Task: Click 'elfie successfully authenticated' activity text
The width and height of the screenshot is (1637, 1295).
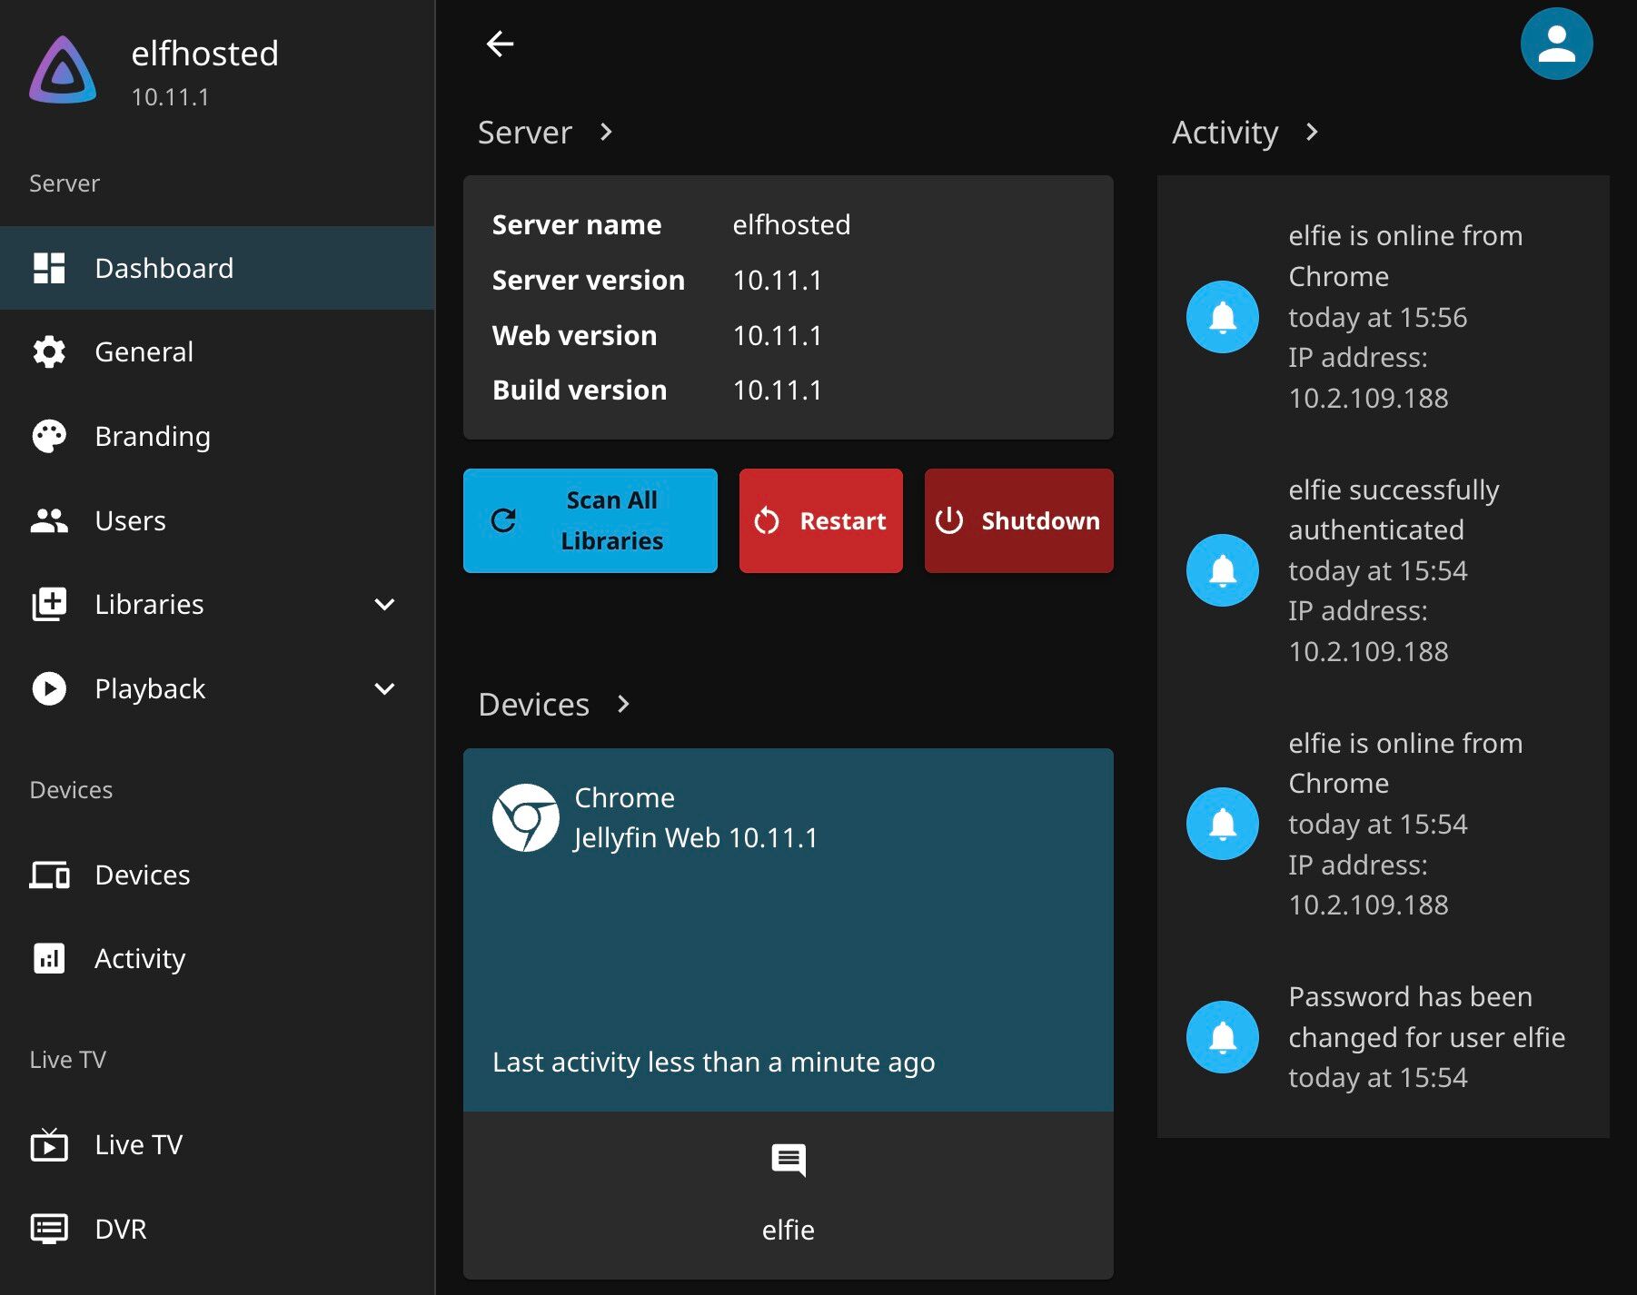Action: tap(1394, 509)
